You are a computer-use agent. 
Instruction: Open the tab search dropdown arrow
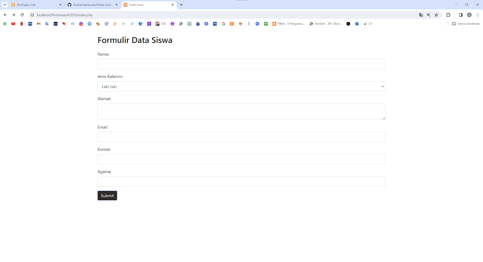(x=5, y=5)
